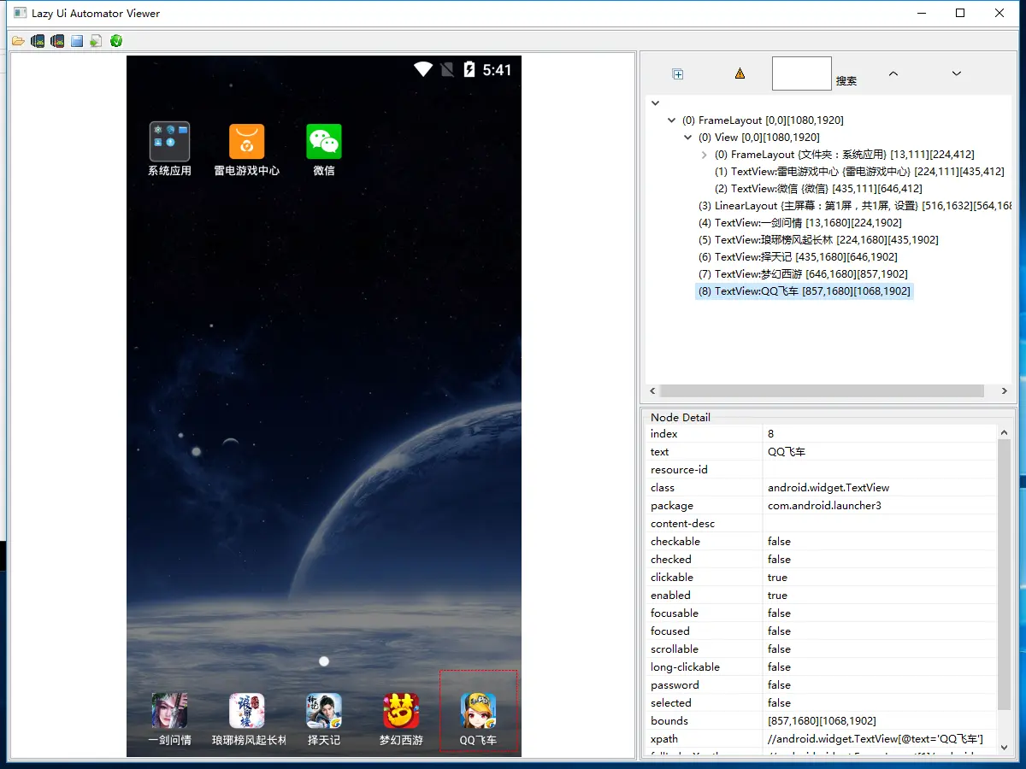
Task: Select tree row (3) LinearLayout 主屏幕
Action: click(x=855, y=206)
